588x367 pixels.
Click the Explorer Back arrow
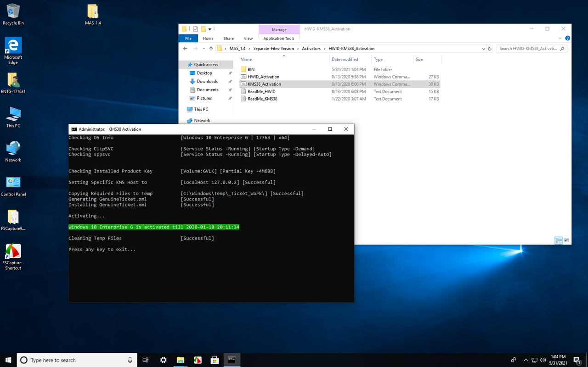click(185, 49)
